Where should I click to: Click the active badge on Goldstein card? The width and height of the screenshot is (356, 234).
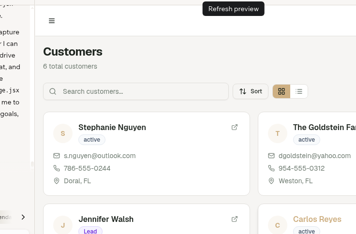pyautogui.click(x=307, y=140)
